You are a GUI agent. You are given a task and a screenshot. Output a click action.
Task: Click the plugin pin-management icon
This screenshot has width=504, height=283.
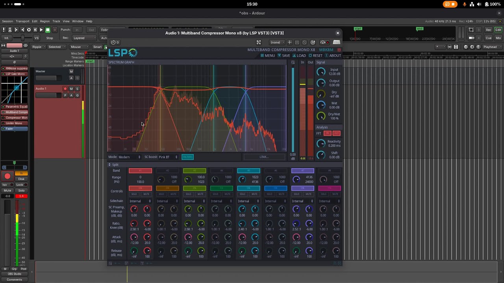point(259,42)
